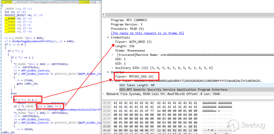Collapse the Credentials tree node
Viewport: 274px width, 134px height.
point(108,37)
